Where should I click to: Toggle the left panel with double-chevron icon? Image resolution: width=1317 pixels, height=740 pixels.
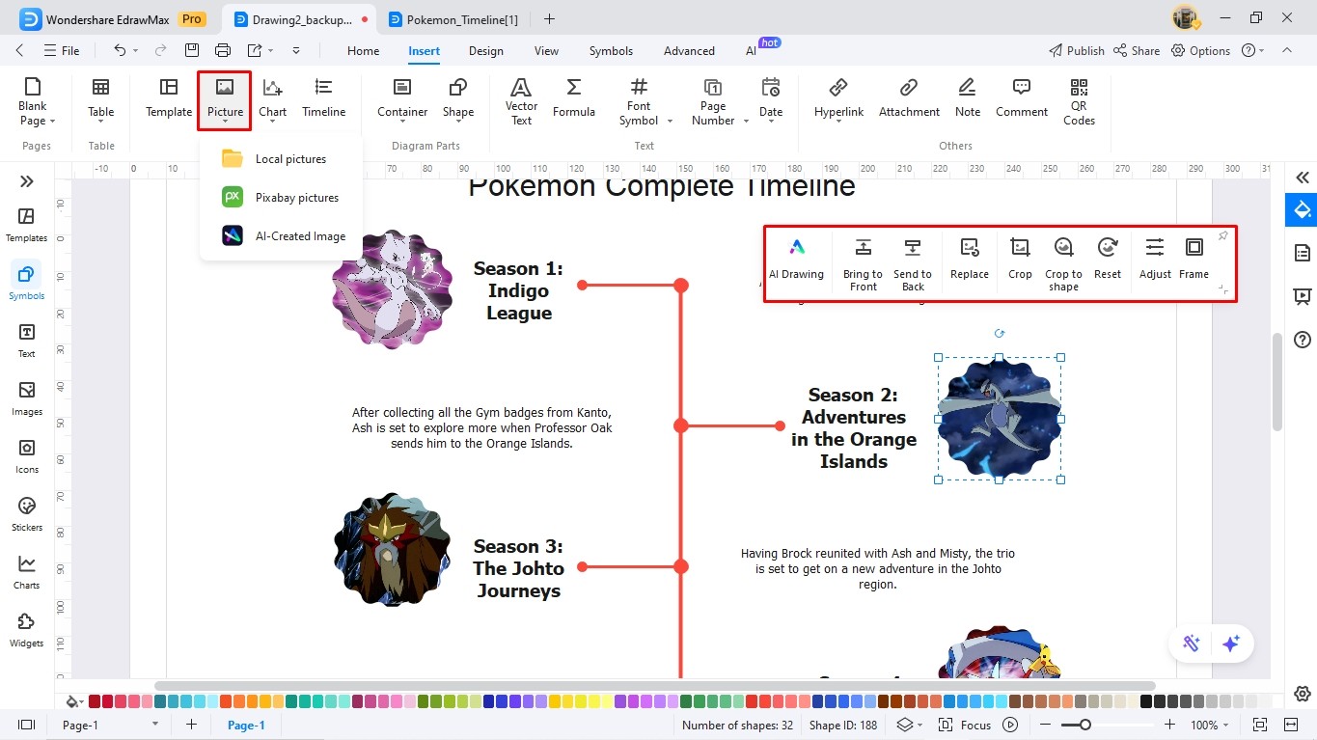point(27,181)
